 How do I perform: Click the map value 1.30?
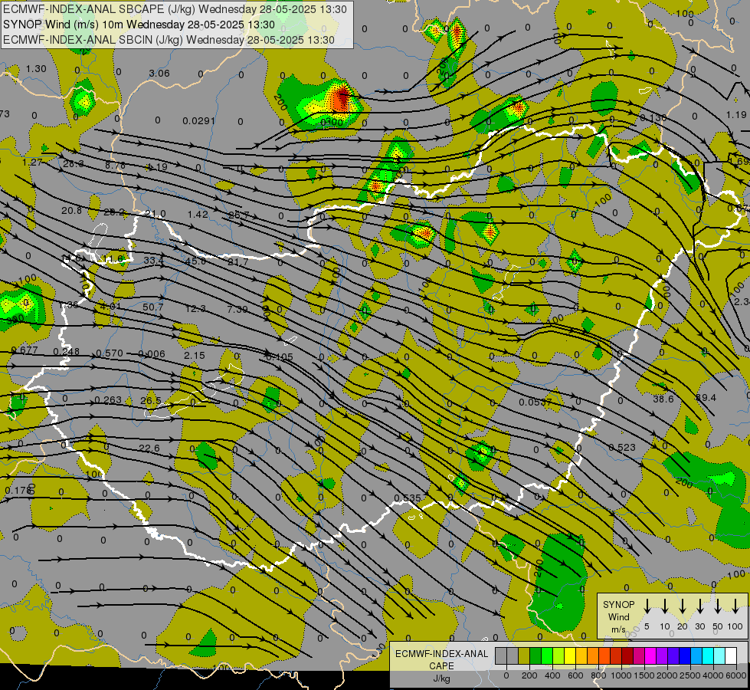coord(36,69)
